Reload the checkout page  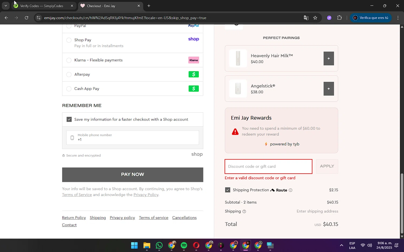coord(26,18)
